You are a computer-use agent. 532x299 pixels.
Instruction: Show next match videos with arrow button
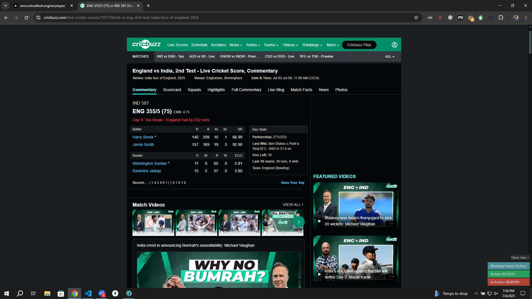(299, 222)
